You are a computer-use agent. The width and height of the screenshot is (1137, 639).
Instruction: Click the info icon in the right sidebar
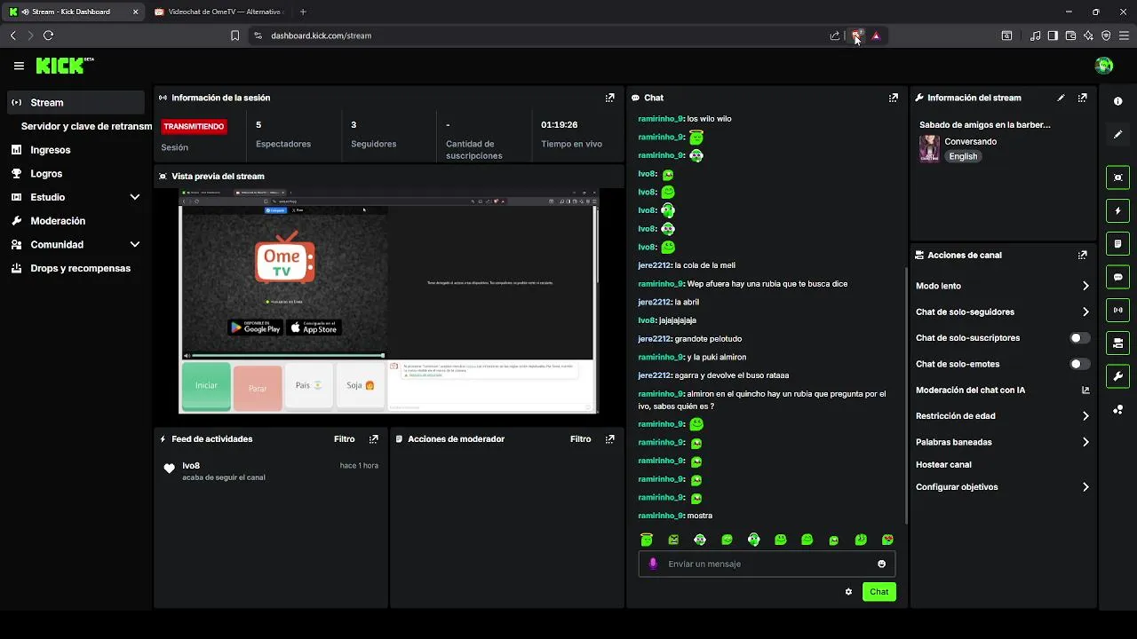[x=1117, y=101]
